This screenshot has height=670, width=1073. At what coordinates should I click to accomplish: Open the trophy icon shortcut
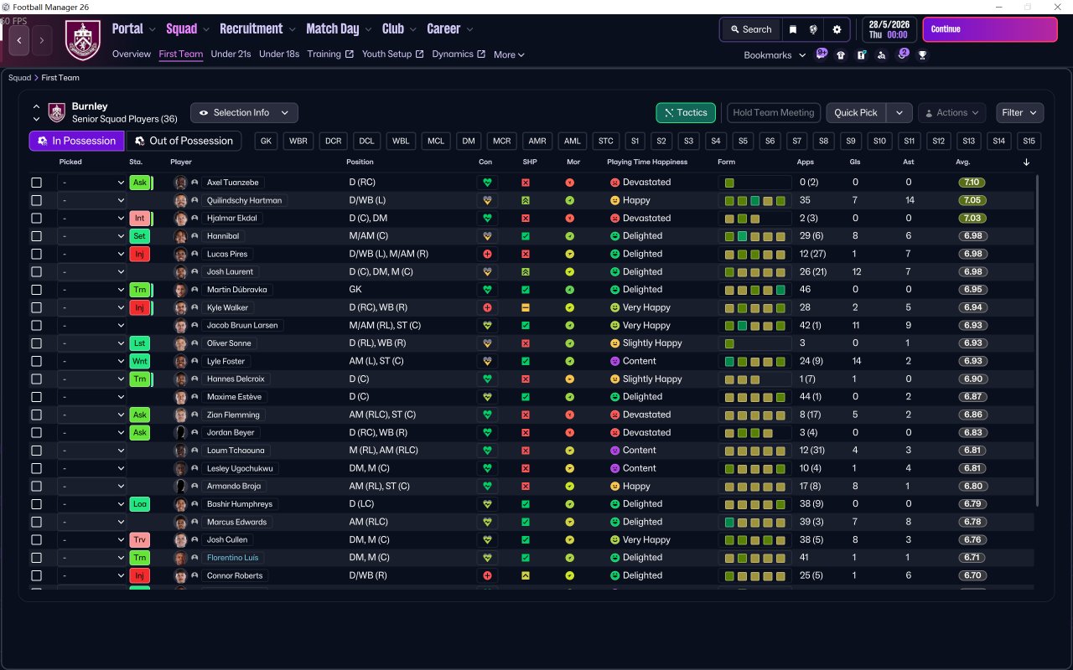[x=922, y=55]
